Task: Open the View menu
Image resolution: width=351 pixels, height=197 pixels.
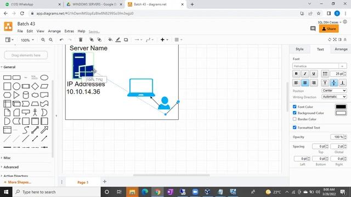Action: coord(40,31)
